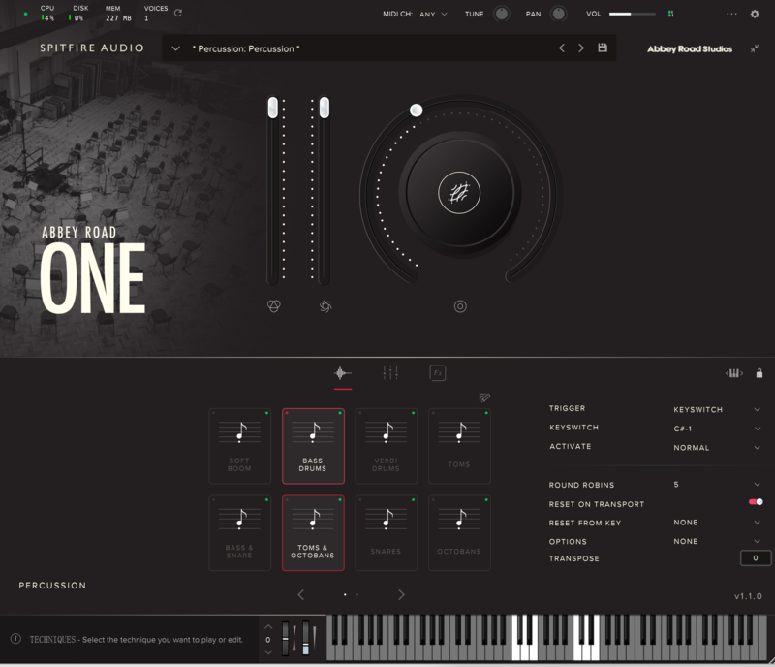Click the MEM 227 MB readout
Screen dimensions: 775x667
point(117,14)
